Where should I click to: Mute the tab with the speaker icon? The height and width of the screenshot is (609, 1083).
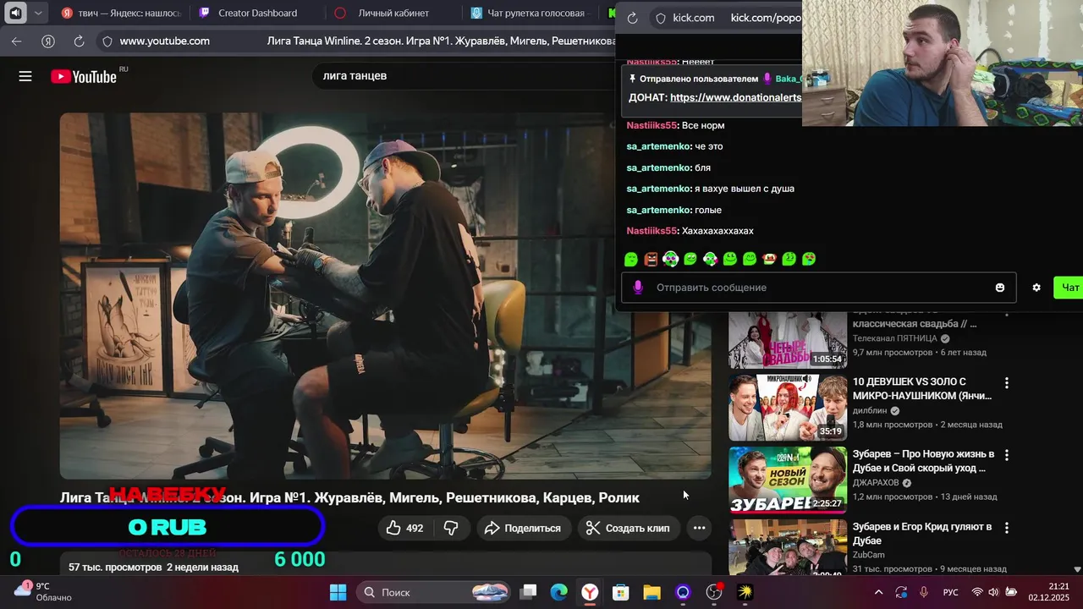pyautogui.click(x=15, y=13)
